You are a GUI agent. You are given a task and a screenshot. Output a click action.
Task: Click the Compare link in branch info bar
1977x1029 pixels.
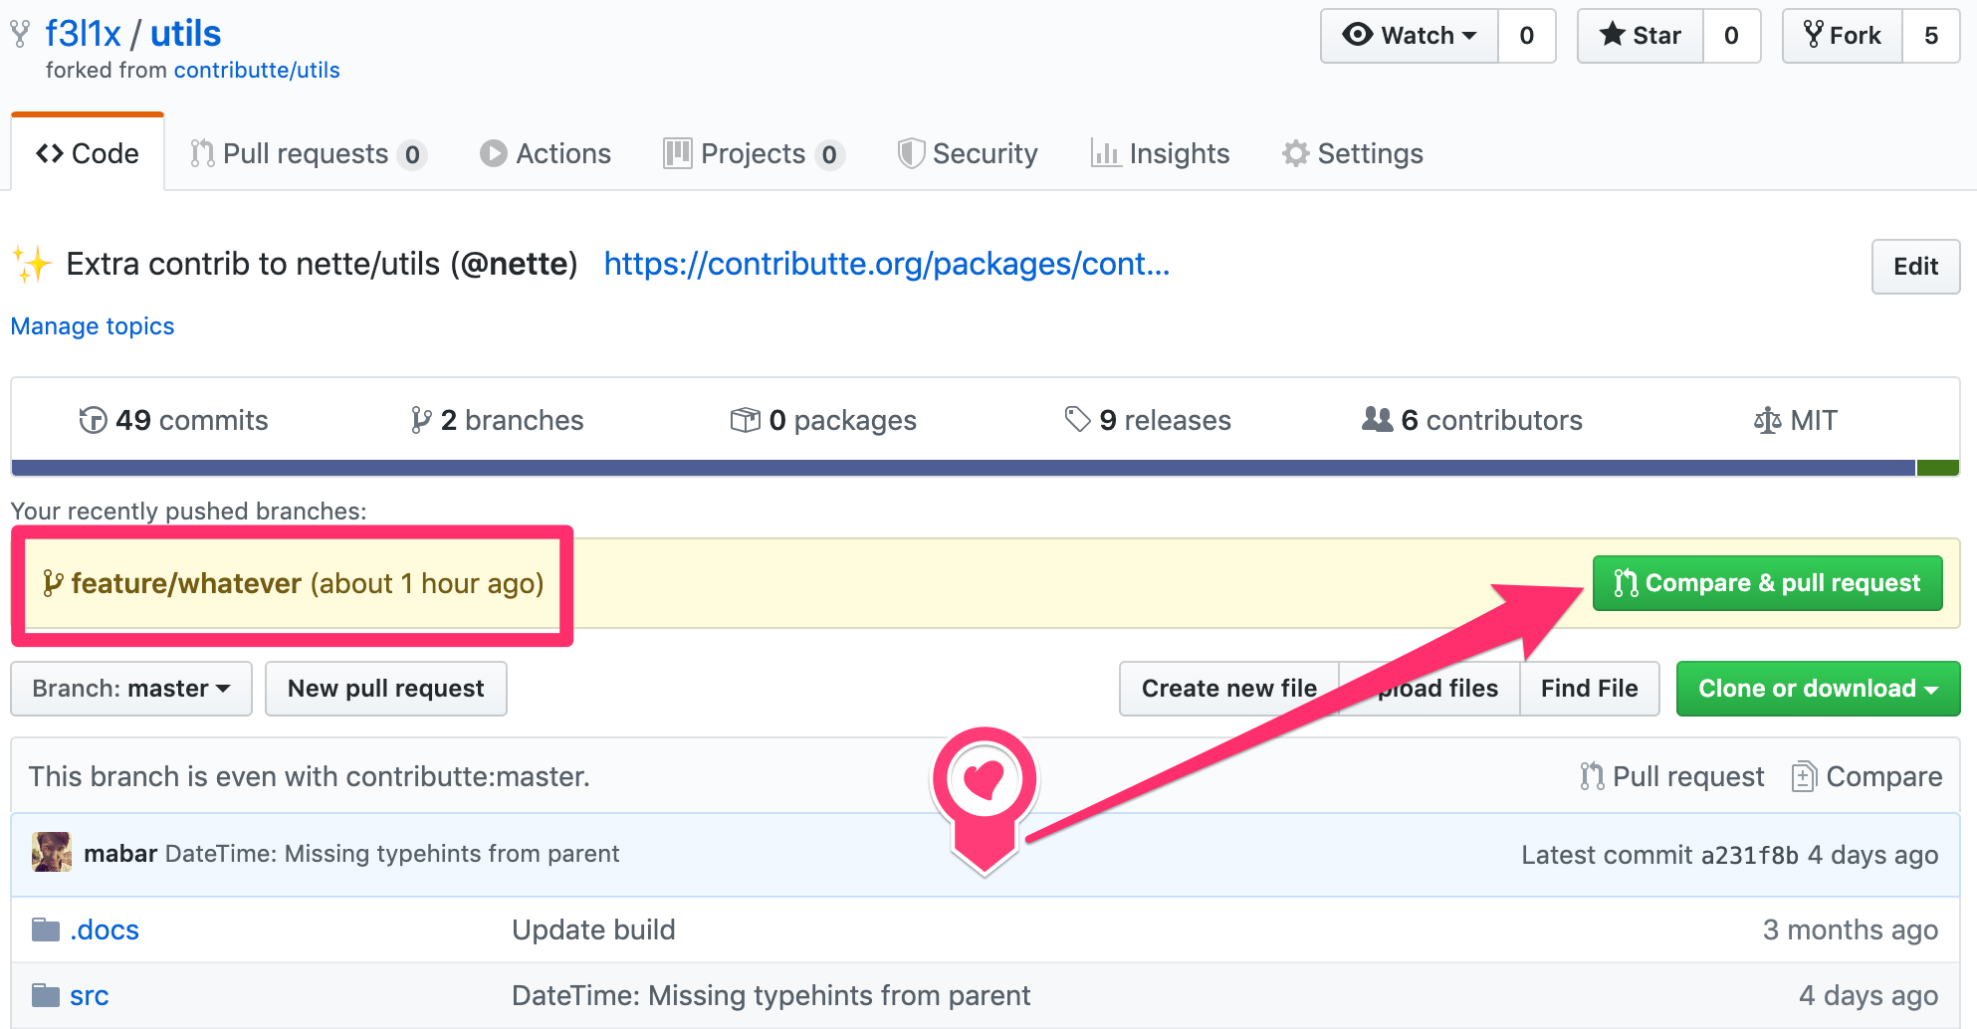tap(1867, 776)
